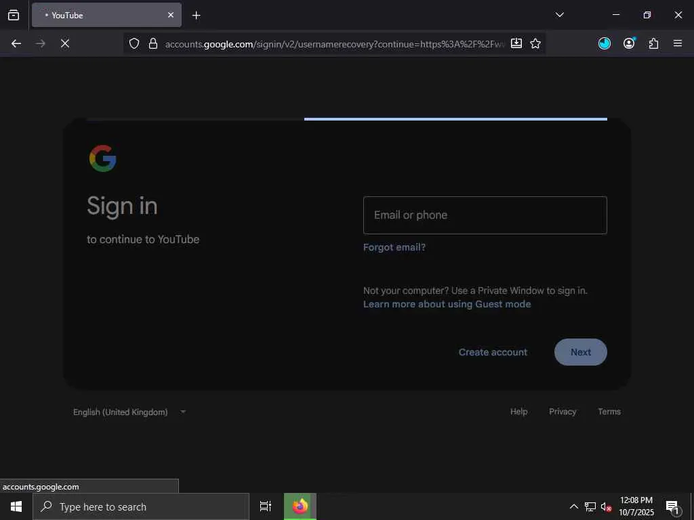Open Firefox View recent browsing icon

[14, 15]
